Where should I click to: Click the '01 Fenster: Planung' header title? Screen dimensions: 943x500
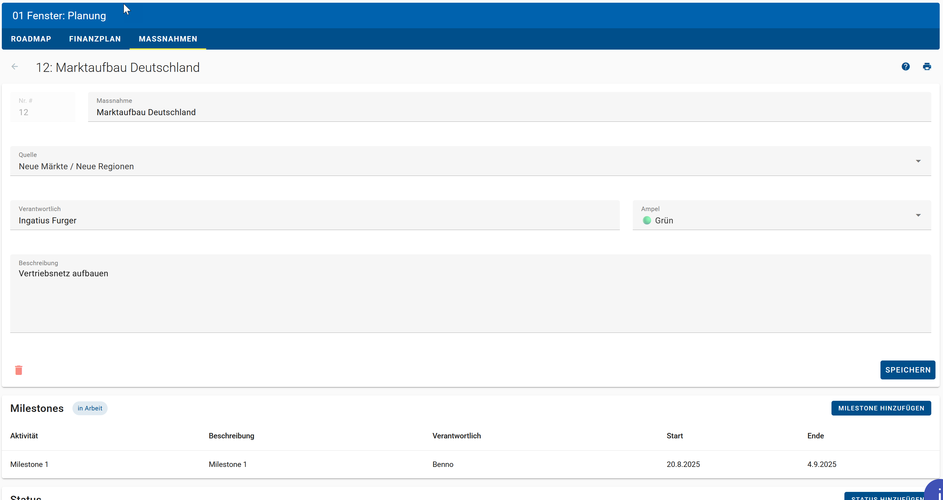[59, 16]
